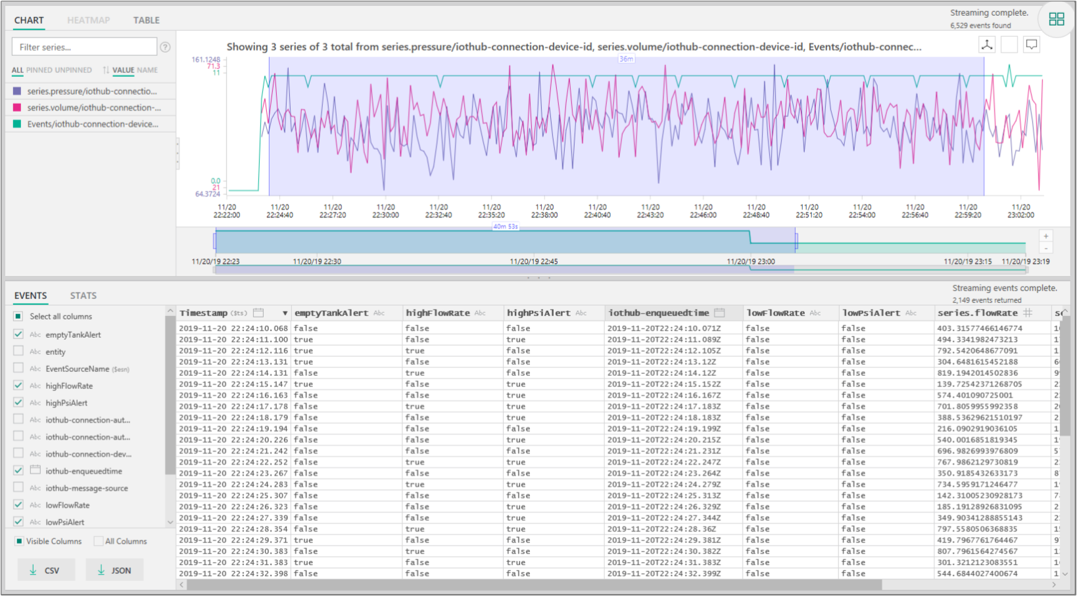Filter series list by PINNED
Image resolution: width=1077 pixels, height=596 pixels.
click(39, 70)
